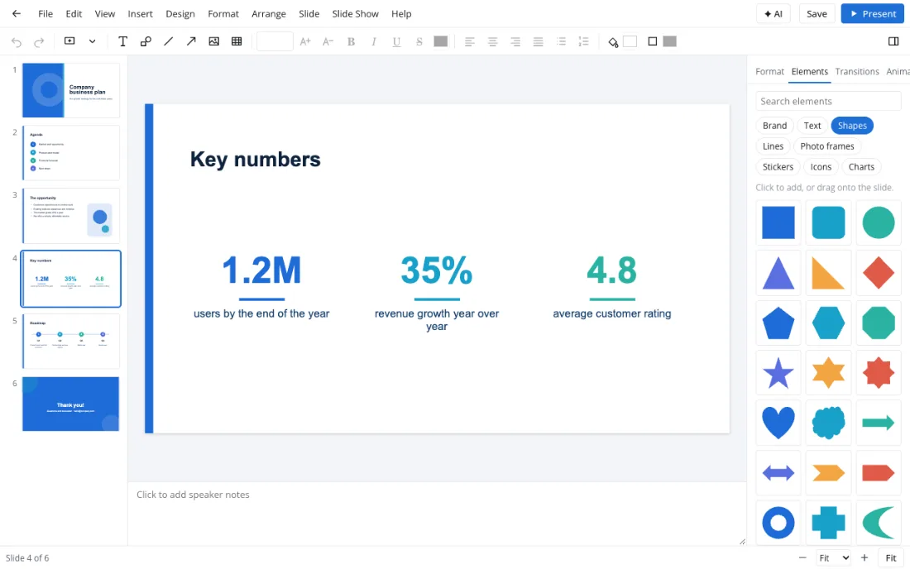Click the Search elements field
The height and width of the screenshot is (569, 910).
[828, 101]
